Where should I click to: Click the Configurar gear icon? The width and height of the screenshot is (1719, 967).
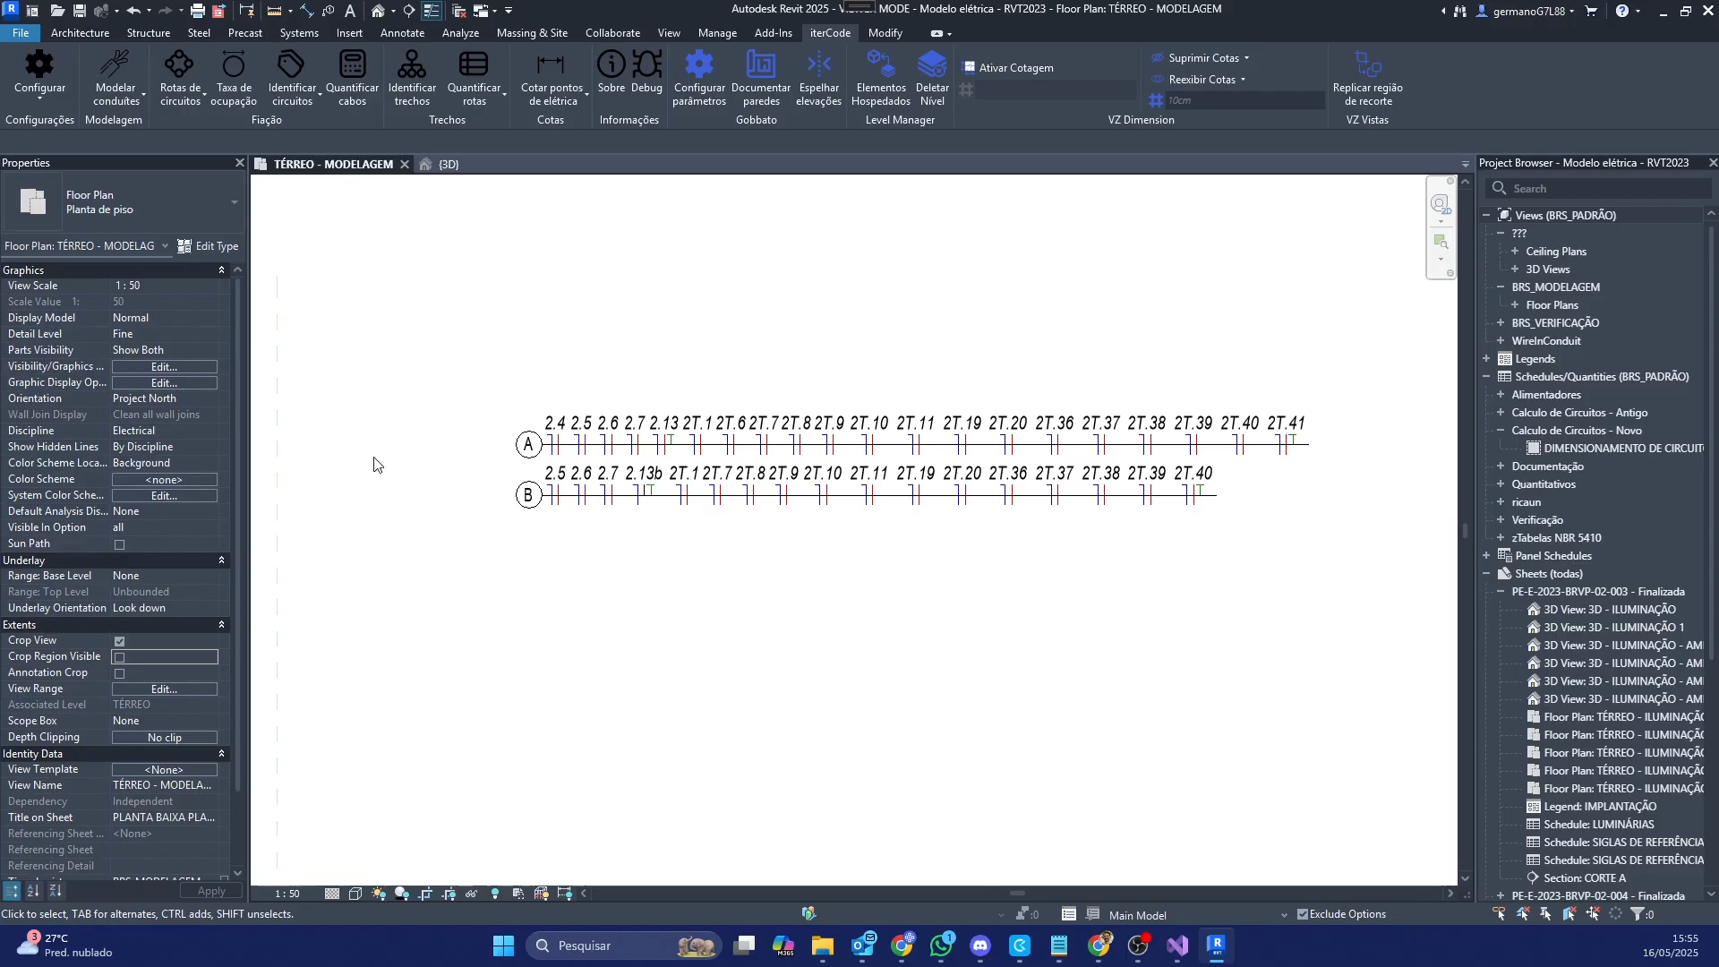click(39, 64)
